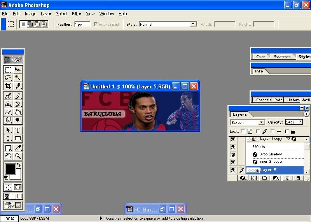The image size is (311, 222).
Task: Create a new layer set folder
Action: click(264, 178)
